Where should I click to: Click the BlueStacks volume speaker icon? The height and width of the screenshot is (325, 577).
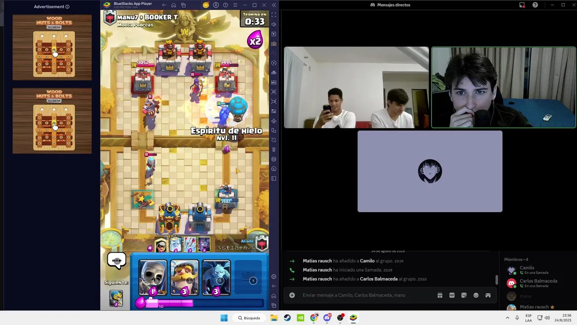(274, 24)
